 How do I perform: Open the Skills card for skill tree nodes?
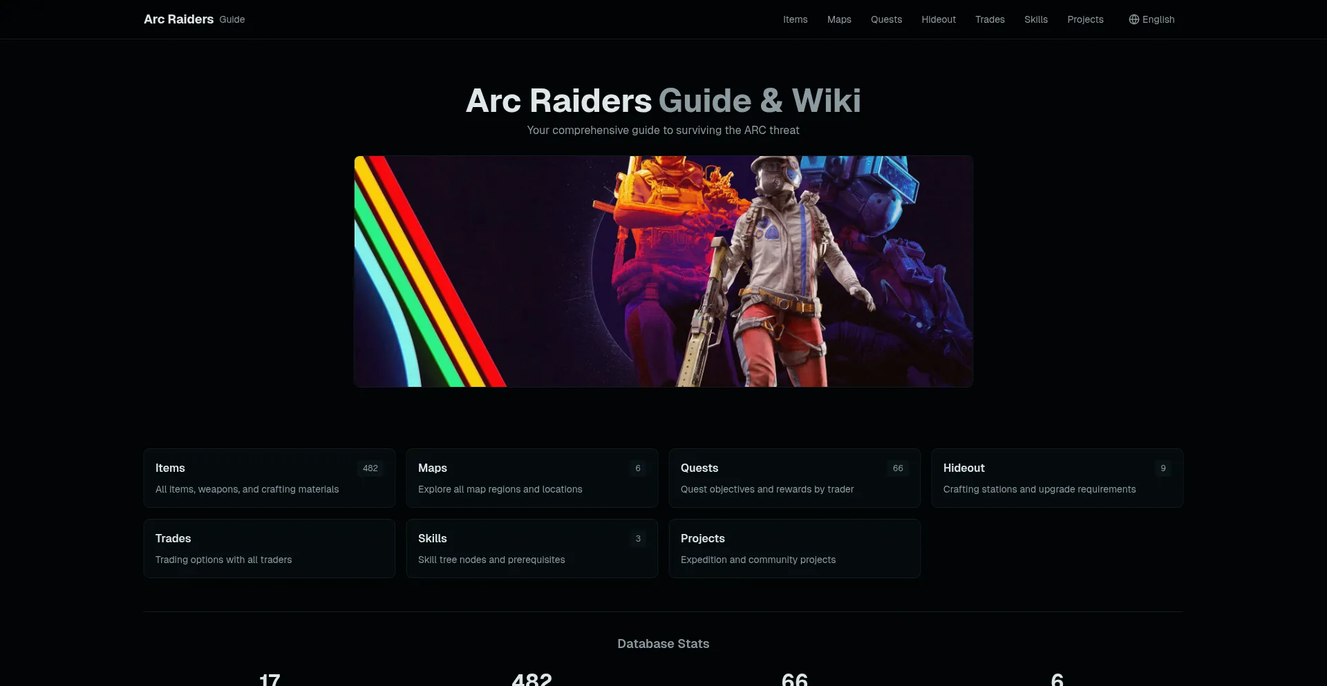[x=531, y=548]
